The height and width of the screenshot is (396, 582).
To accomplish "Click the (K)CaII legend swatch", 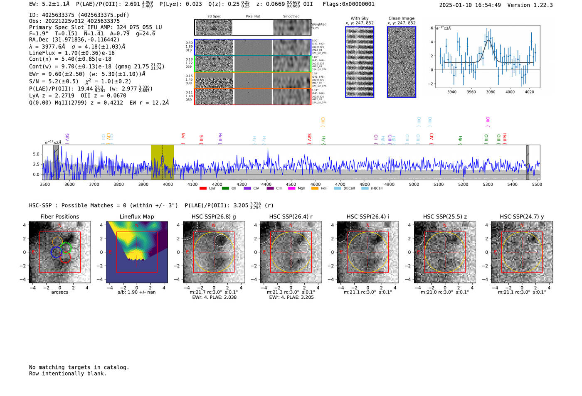I will [x=338, y=189].
